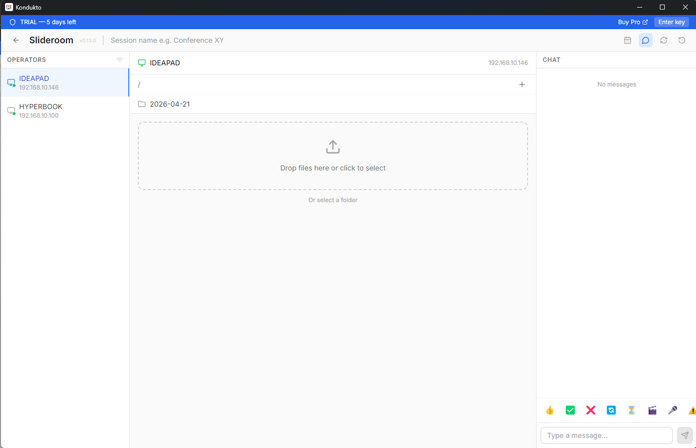
Task: Click the root path slash breadcrumb
Action: (x=139, y=84)
